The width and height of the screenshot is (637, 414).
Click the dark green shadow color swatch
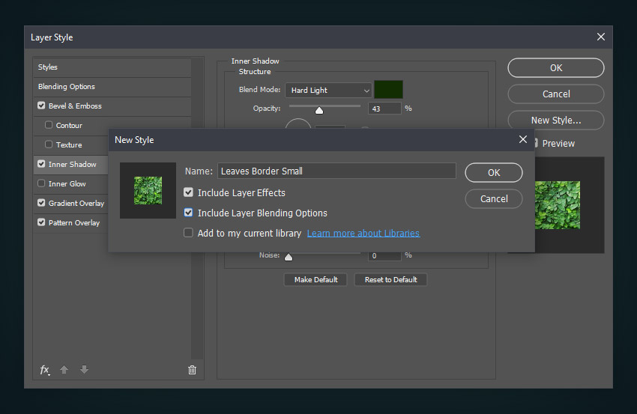pyautogui.click(x=389, y=90)
